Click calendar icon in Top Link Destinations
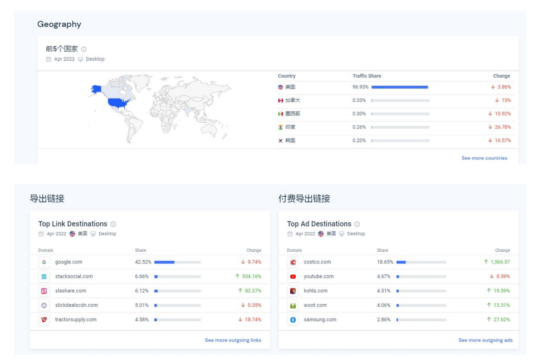 [x=41, y=234]
